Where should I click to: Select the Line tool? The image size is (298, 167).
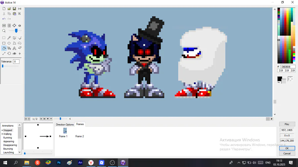click(x=20, y=38)
